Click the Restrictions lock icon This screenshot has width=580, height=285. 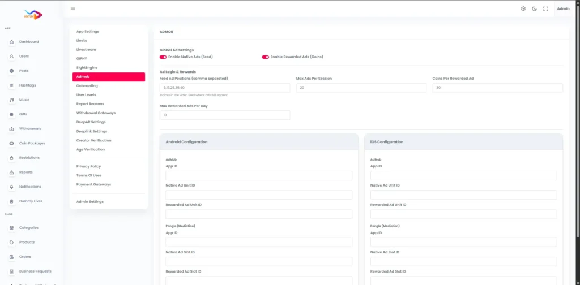coord(11,158)
